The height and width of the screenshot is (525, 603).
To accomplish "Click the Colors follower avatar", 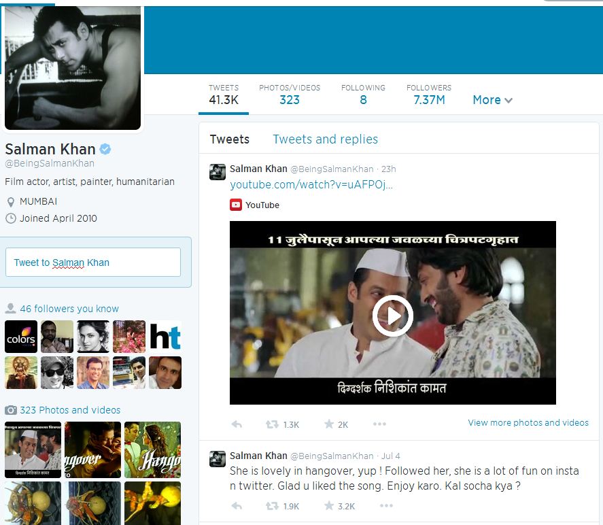I will (x=21, y=337).
